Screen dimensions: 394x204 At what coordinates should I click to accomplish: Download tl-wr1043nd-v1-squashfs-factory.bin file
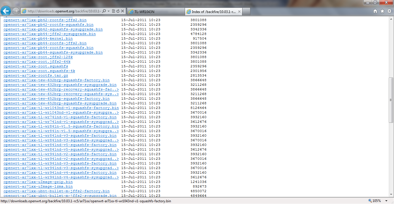coord(61,108)
